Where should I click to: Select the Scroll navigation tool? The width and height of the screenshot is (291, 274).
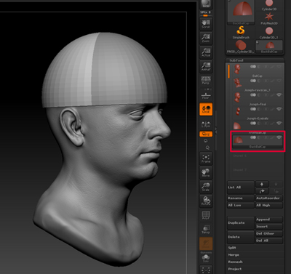(206, 24)
